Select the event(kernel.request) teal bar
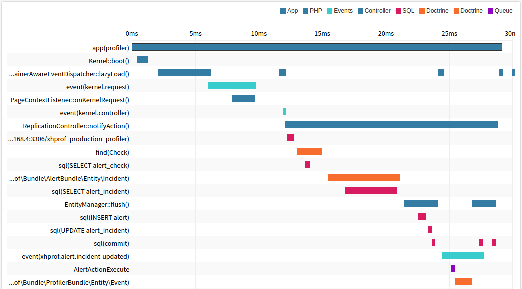The height and width of the screenshot is (289, 522). tap(232, 86)
